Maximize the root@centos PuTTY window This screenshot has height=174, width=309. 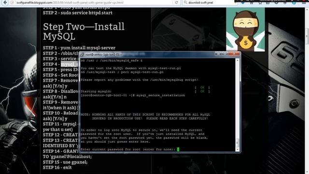click(225, 54)
